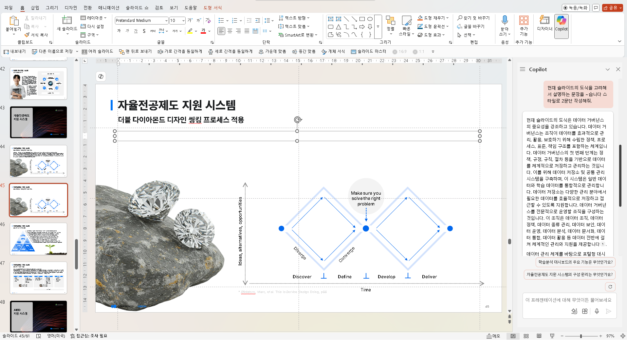Image resolution: width=627 pixels, height=340 pixels.
Task: Click the Record (녹음/녹화) button
Action: pyautogui.click(x=576, y=8)
